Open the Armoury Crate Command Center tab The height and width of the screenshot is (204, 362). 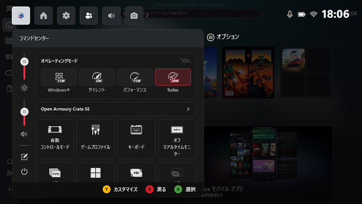click(x=21, y=16)
